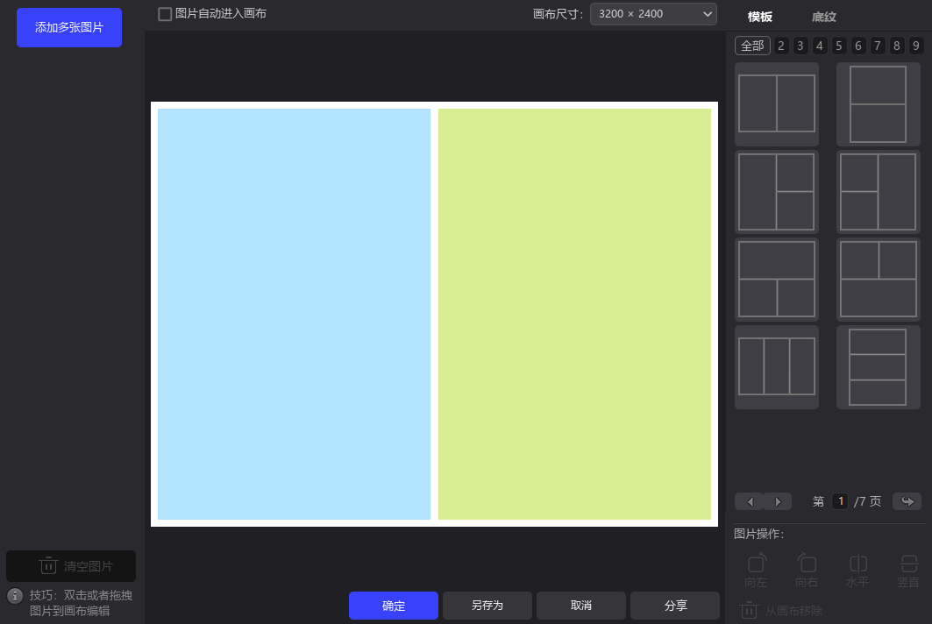Filter templates by 3 images
Image resolution: width=932 pixels, height=624 pixels.
click(x=800, y=46)
